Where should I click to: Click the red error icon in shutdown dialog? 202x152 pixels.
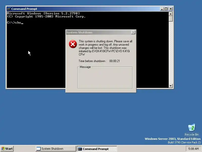click(x=73, y=44)
